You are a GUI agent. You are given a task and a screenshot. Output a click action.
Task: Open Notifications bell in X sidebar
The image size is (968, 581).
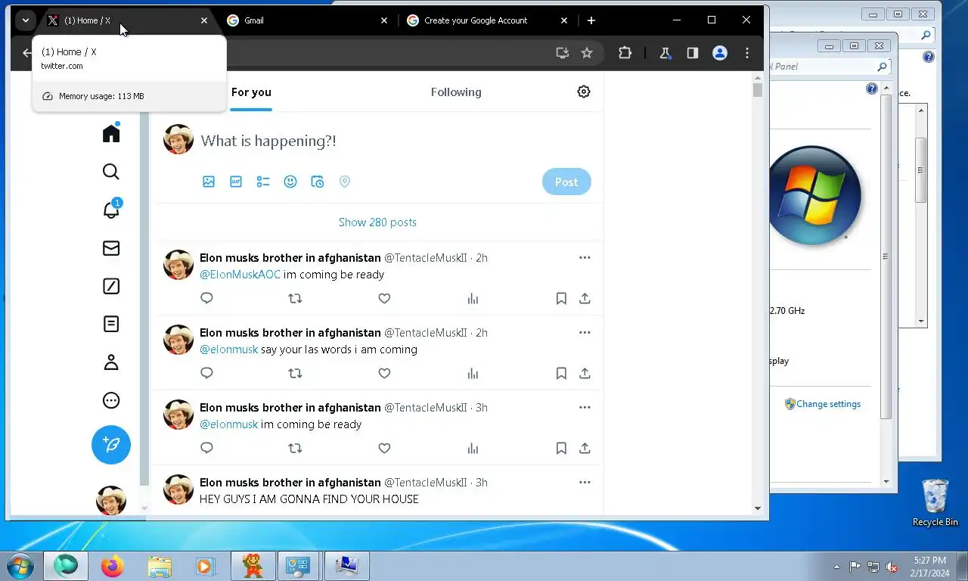tap(111, 210)
